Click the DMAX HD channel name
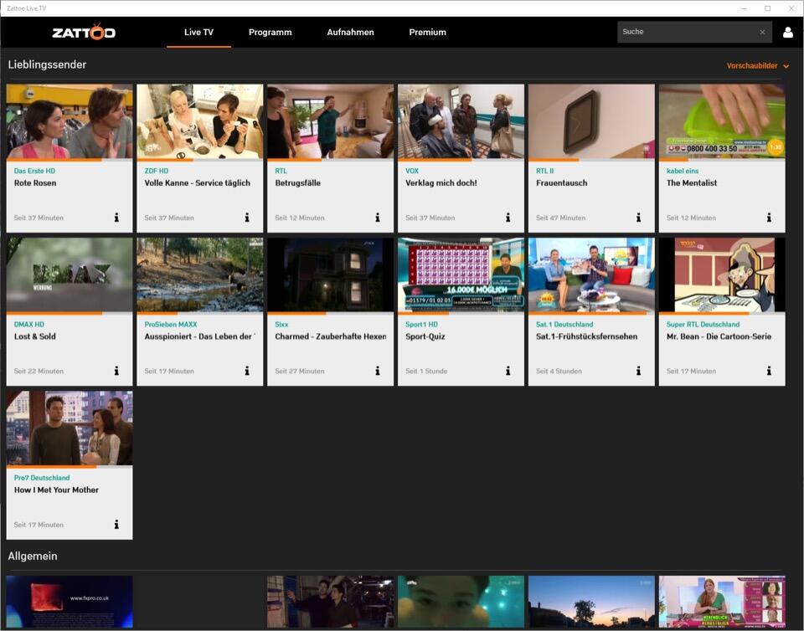Screen dimensions: 804x631 [29, 324]
